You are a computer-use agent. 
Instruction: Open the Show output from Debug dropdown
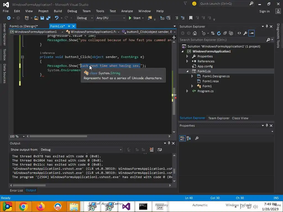(81, 150)
